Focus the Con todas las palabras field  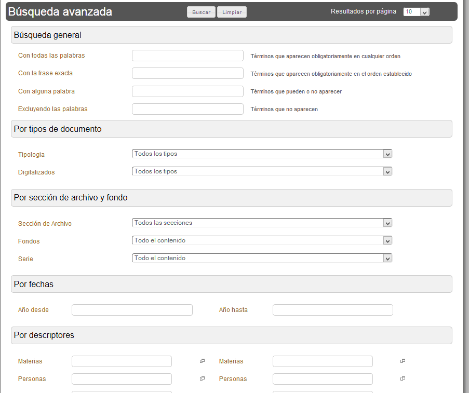click(187, 56)
